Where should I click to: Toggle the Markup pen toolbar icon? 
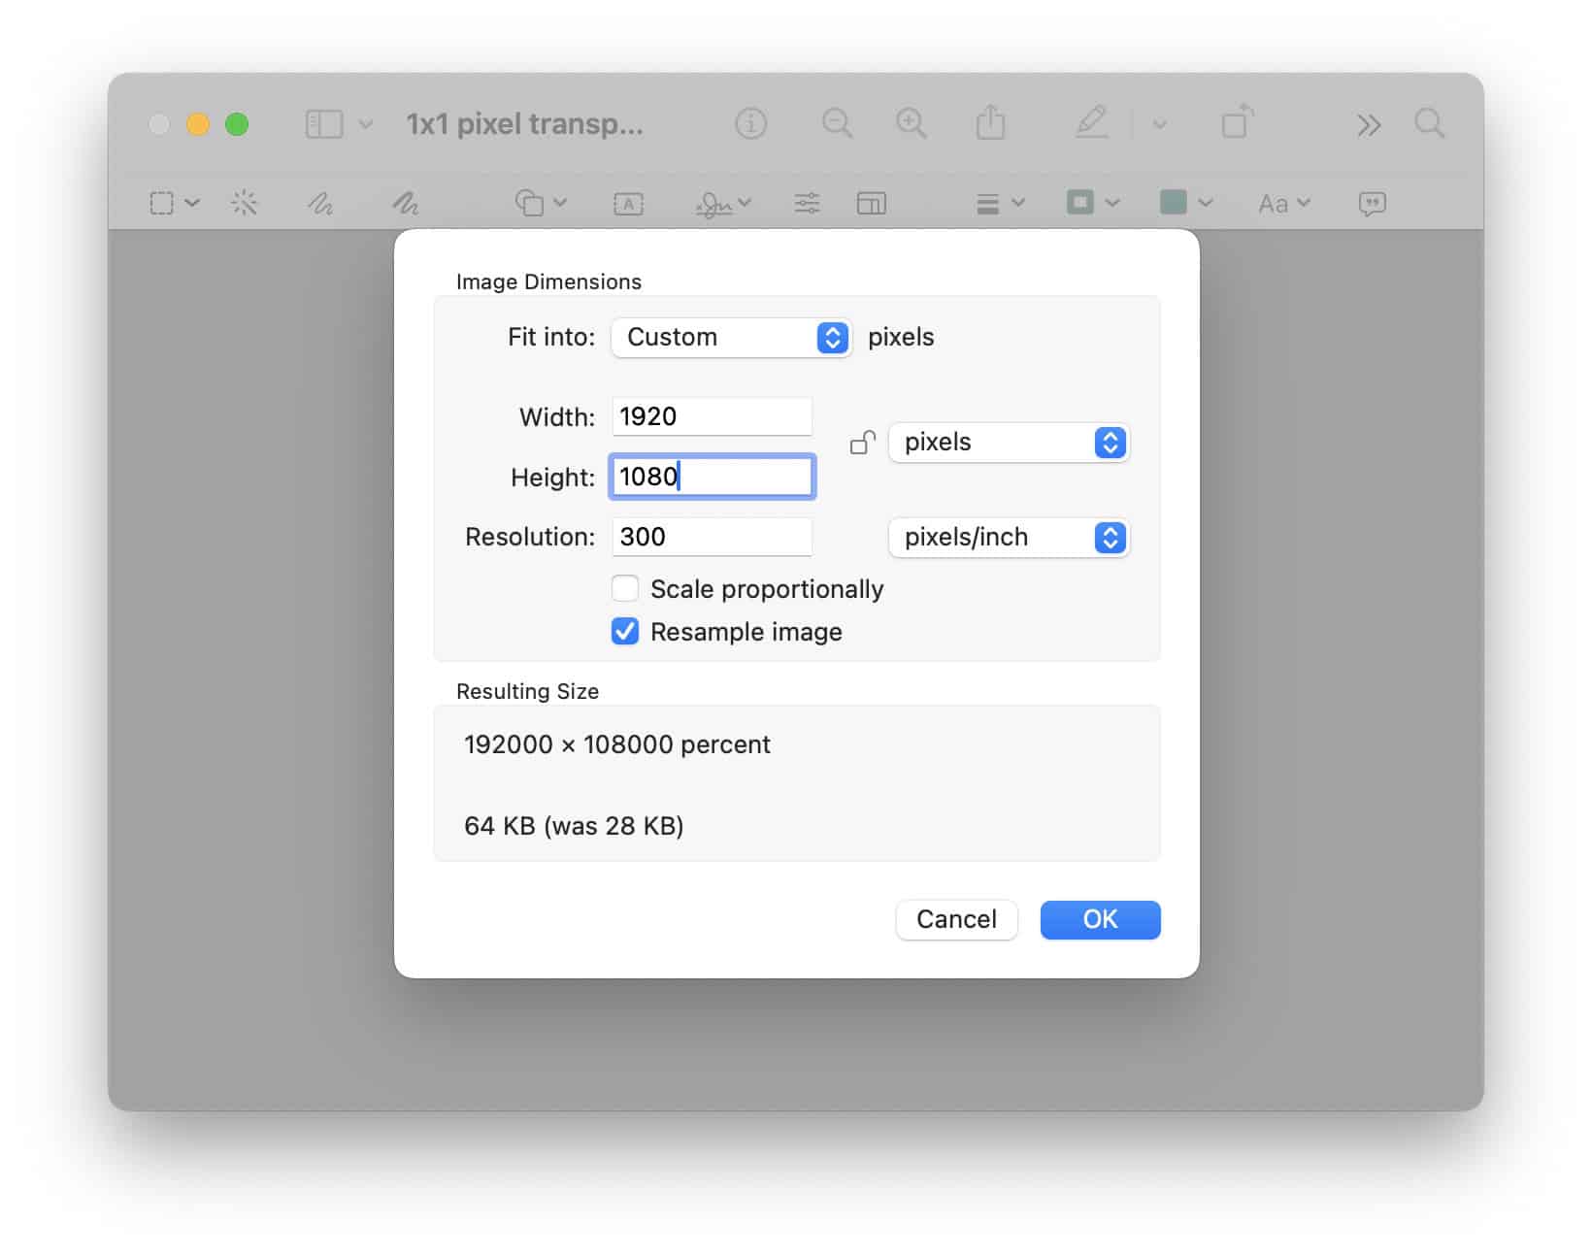(x=1092, y=122)
